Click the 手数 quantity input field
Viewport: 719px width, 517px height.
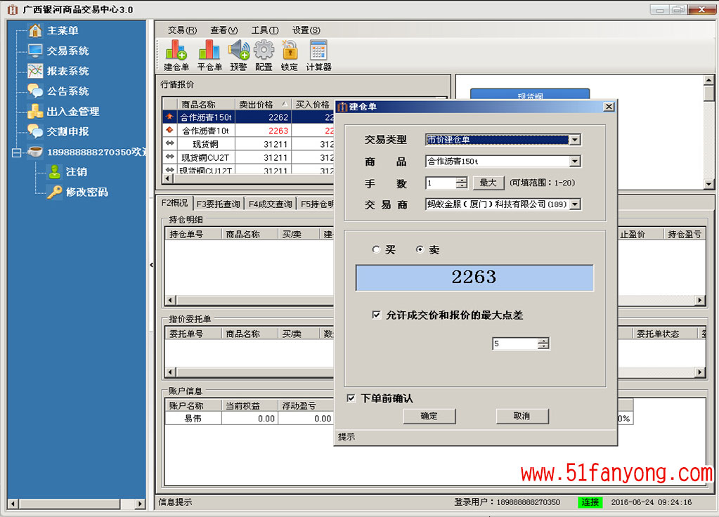(x=441, y=183)
